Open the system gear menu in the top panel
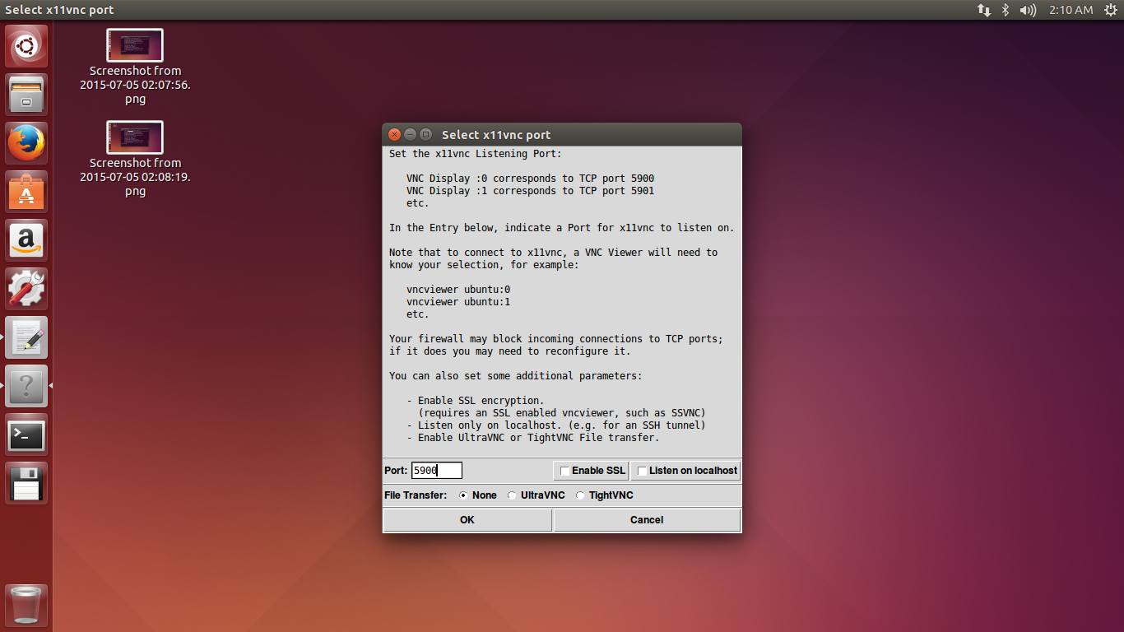 (1111, 10)
